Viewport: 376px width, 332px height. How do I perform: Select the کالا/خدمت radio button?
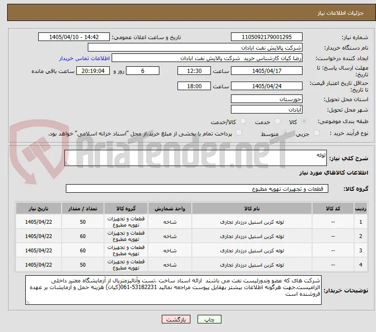point(243,121)
